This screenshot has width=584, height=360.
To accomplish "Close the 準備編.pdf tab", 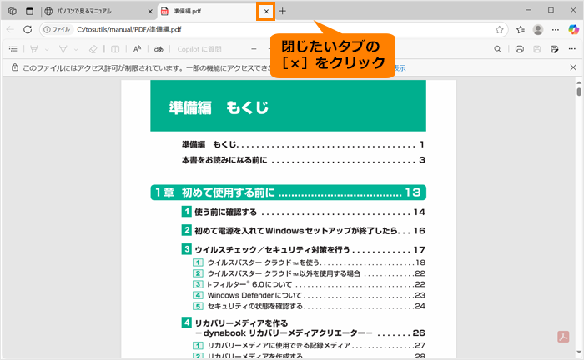I will 266,12.
